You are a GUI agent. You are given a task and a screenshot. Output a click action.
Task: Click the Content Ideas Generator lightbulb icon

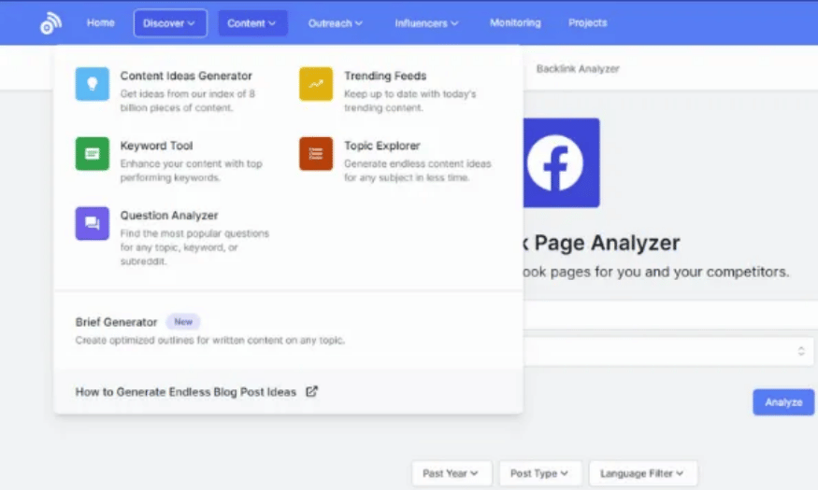(93, 84)
